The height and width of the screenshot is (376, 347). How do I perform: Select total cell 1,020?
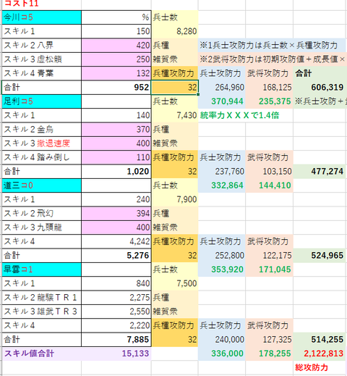tap(116, 172)
